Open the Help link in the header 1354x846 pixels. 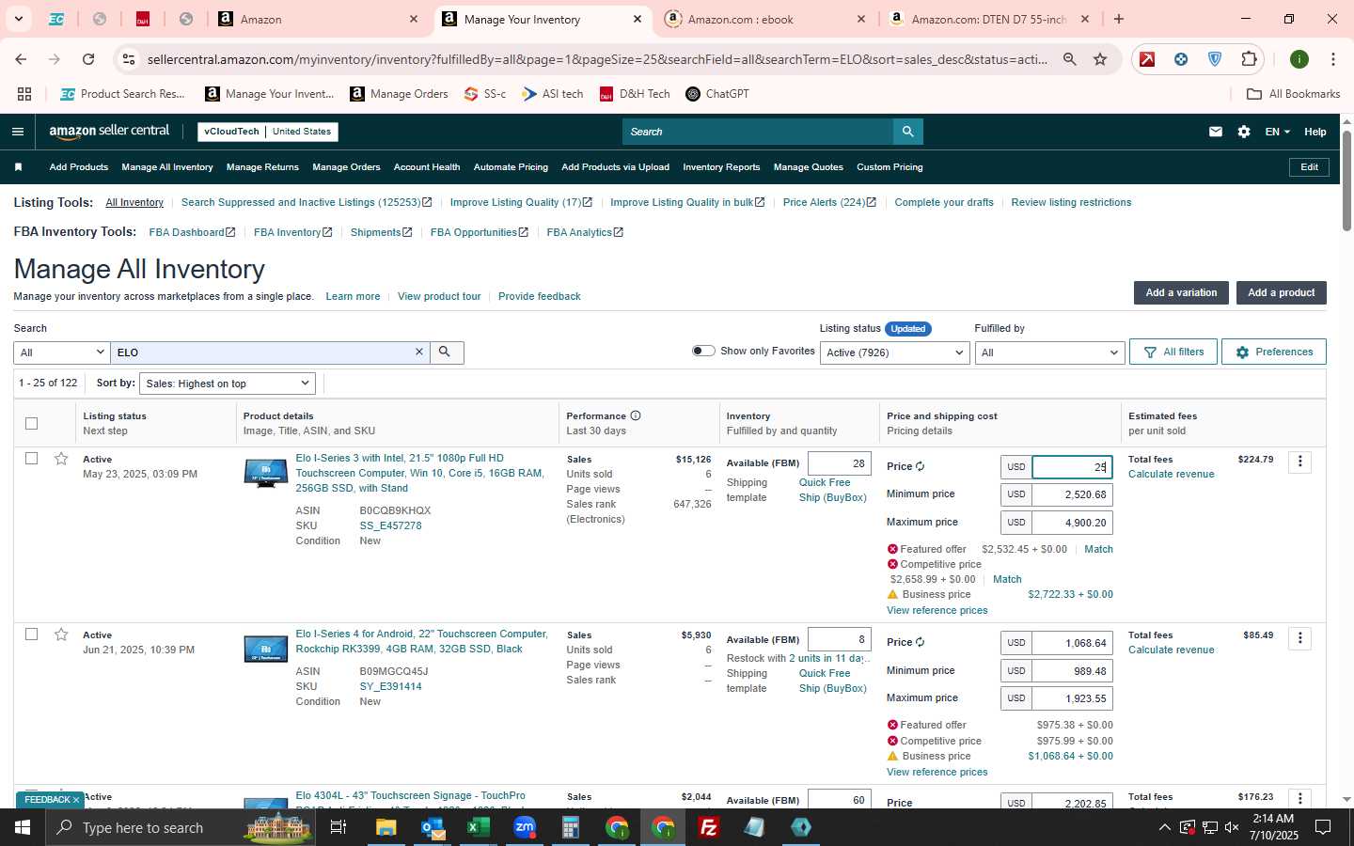point(1315,132)
